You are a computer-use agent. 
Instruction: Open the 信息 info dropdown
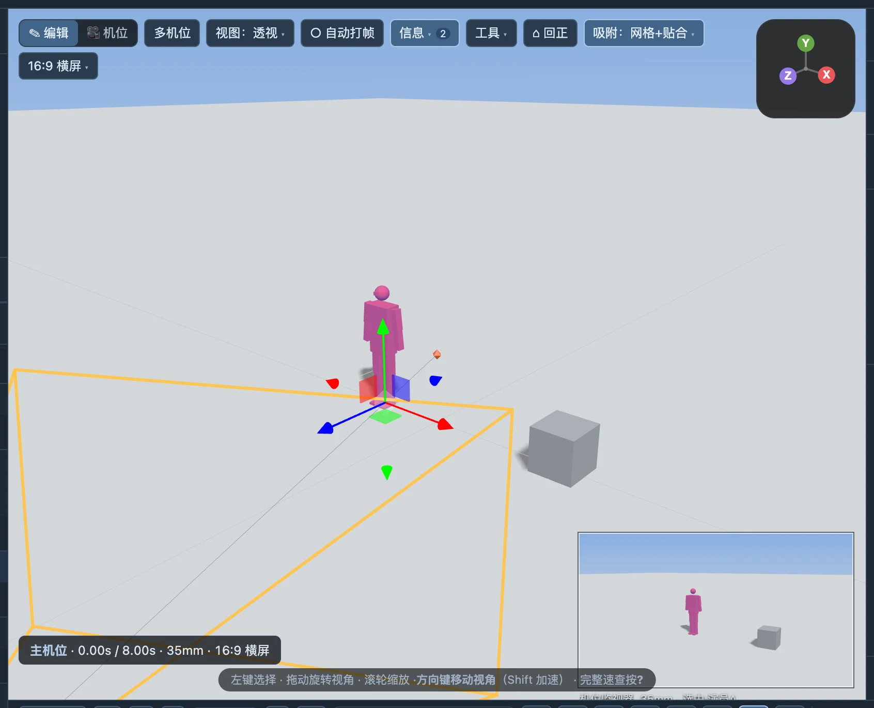[x=425, y=33]
